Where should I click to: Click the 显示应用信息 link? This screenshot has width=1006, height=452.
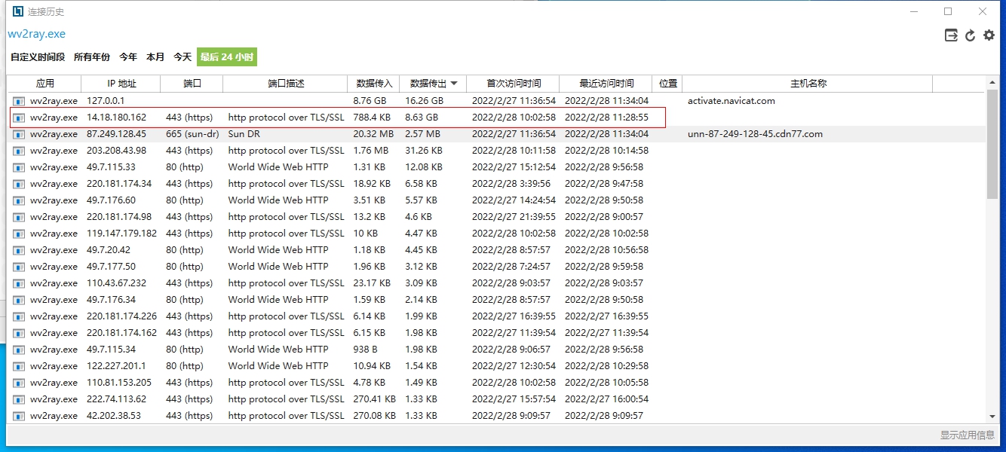(967, 435)
